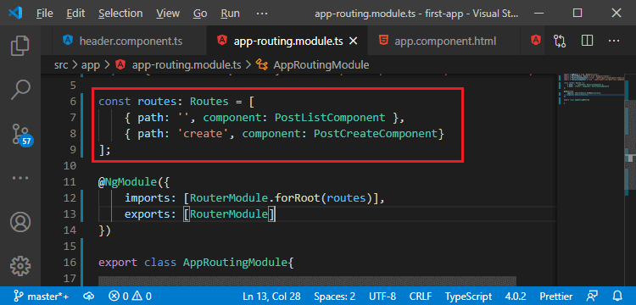Screen dimensions: 636x305
Task: Click the VS Code logo icon
Action: (14, 13)
